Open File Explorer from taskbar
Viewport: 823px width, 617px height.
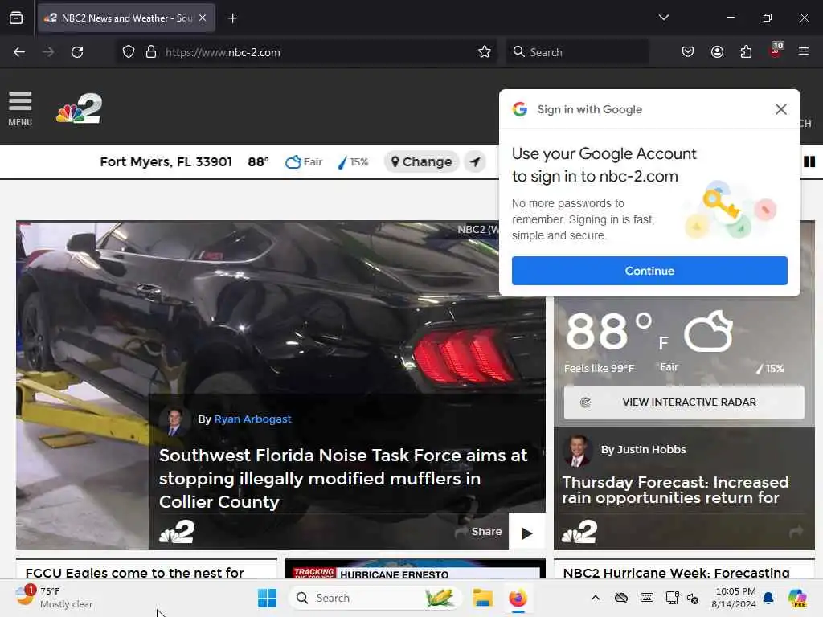[482, 598]
